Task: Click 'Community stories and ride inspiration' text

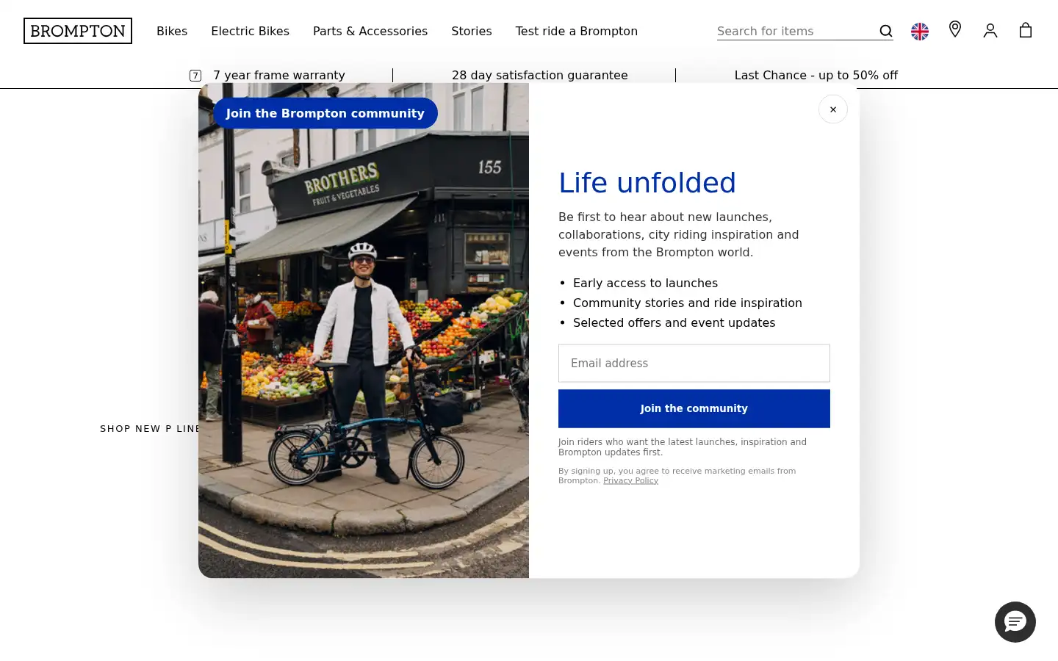Action: (688, 303)
